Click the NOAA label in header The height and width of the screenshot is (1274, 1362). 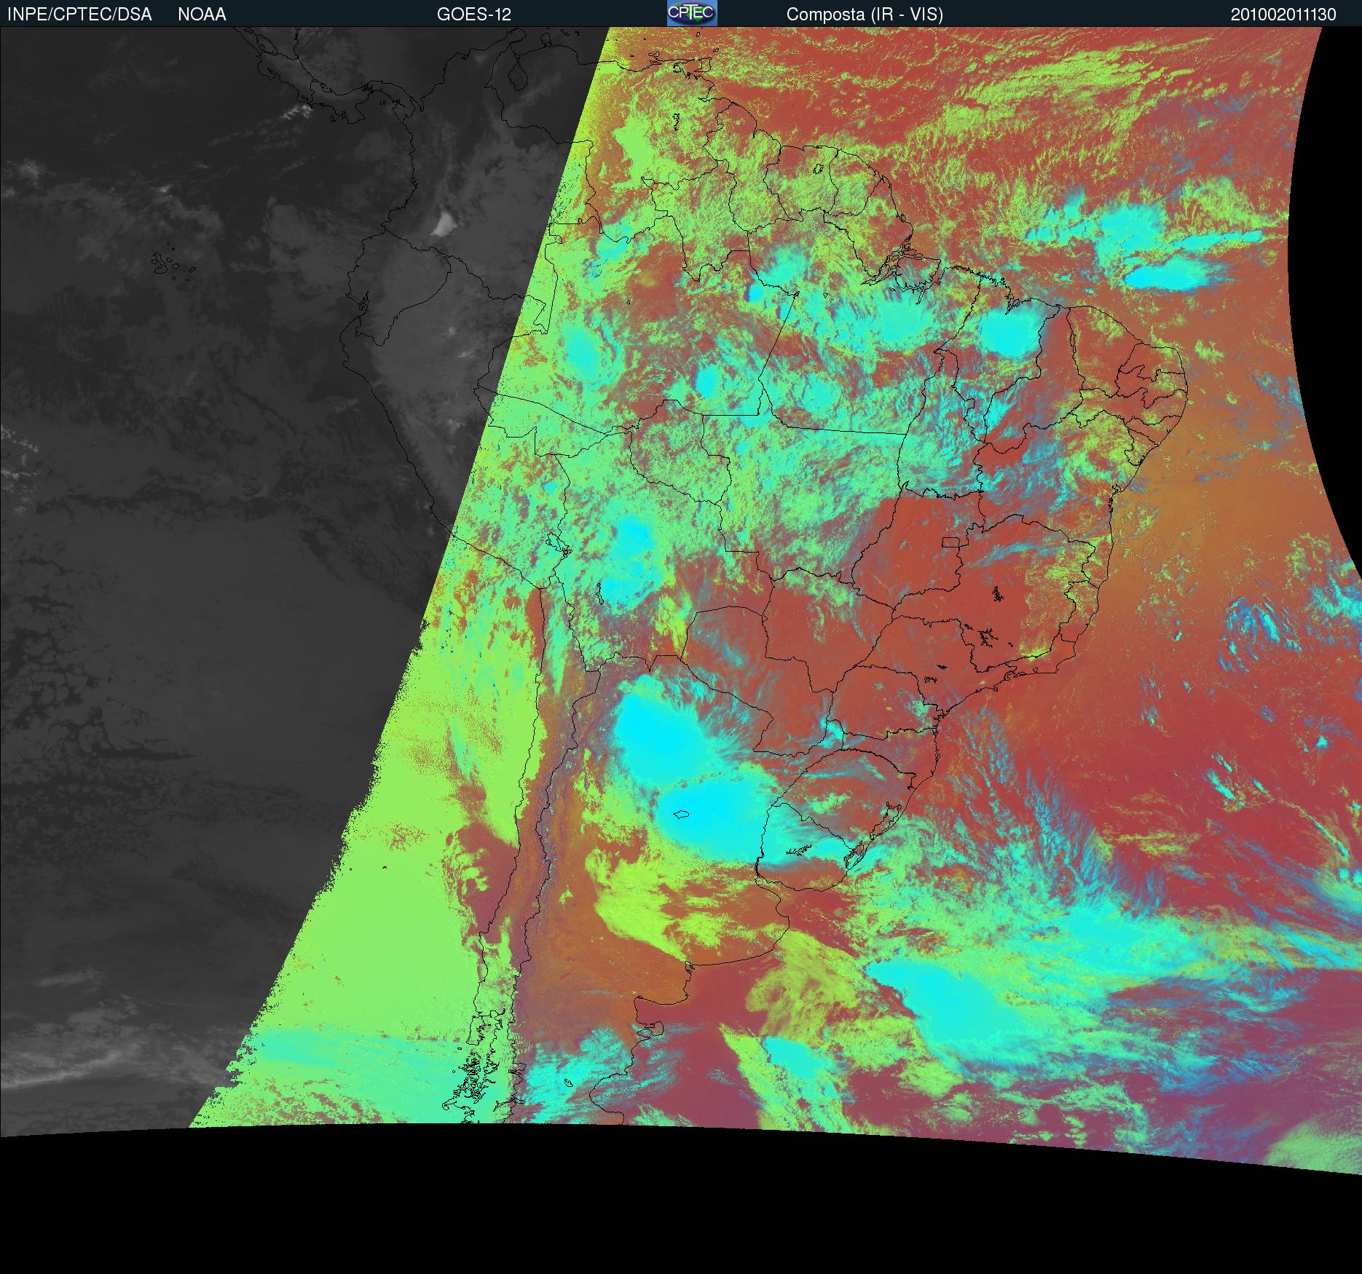click(x=202, y=15)
